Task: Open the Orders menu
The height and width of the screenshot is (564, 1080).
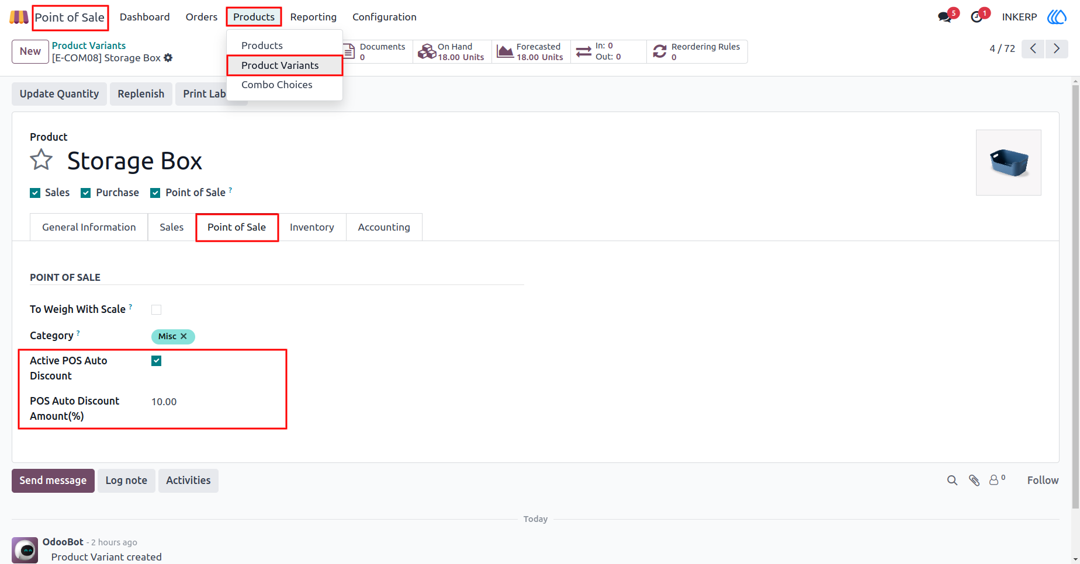Action: tap(202, 17)
